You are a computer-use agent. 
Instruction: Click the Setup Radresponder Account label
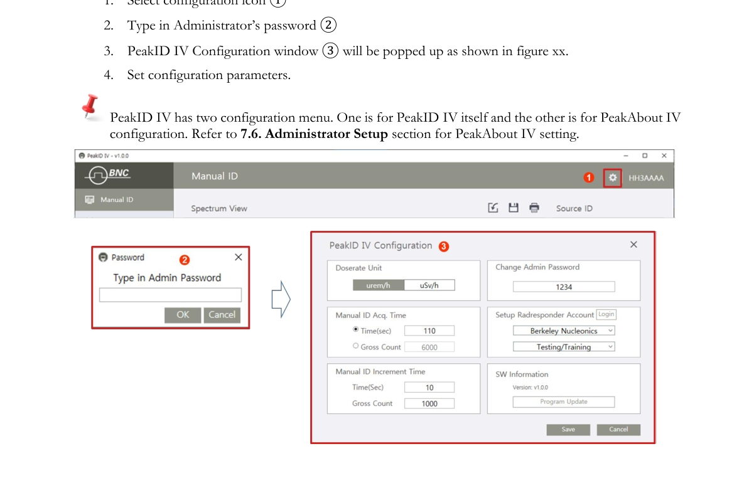(544, 315)
